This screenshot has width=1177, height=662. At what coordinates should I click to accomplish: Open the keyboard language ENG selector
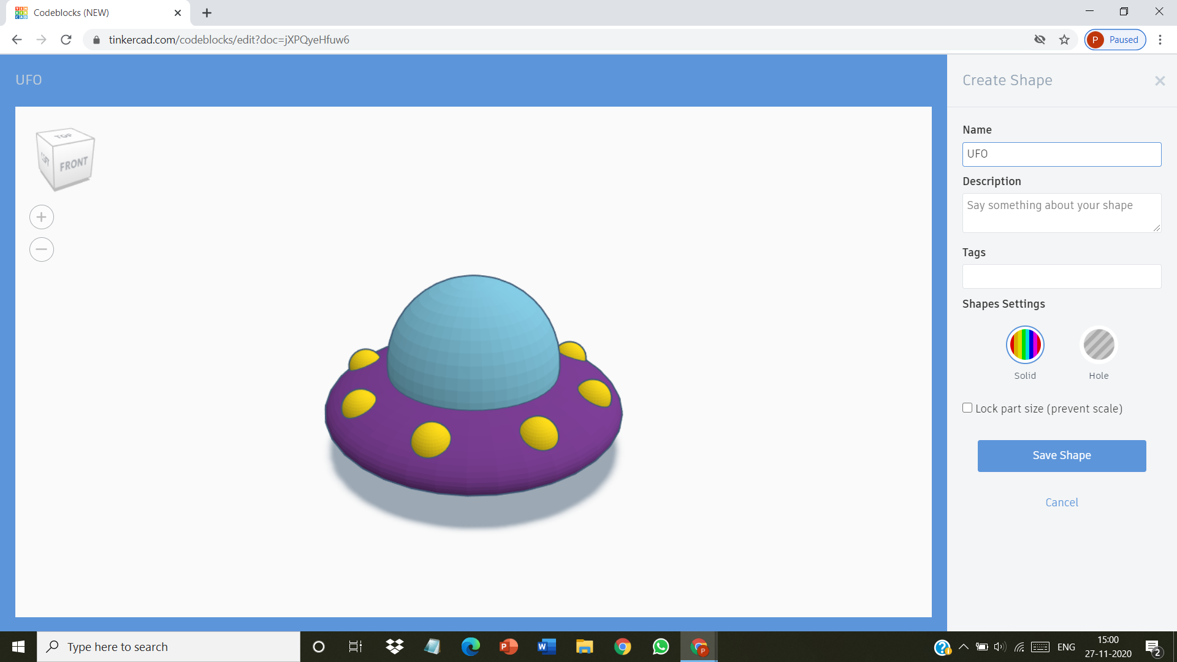[x=1067, y=646]
